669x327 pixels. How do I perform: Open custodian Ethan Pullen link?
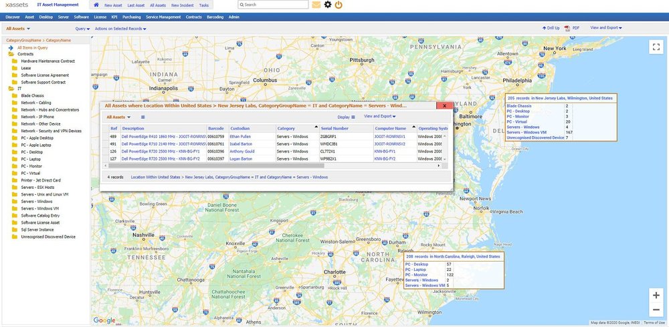click(x=240, y=137)
